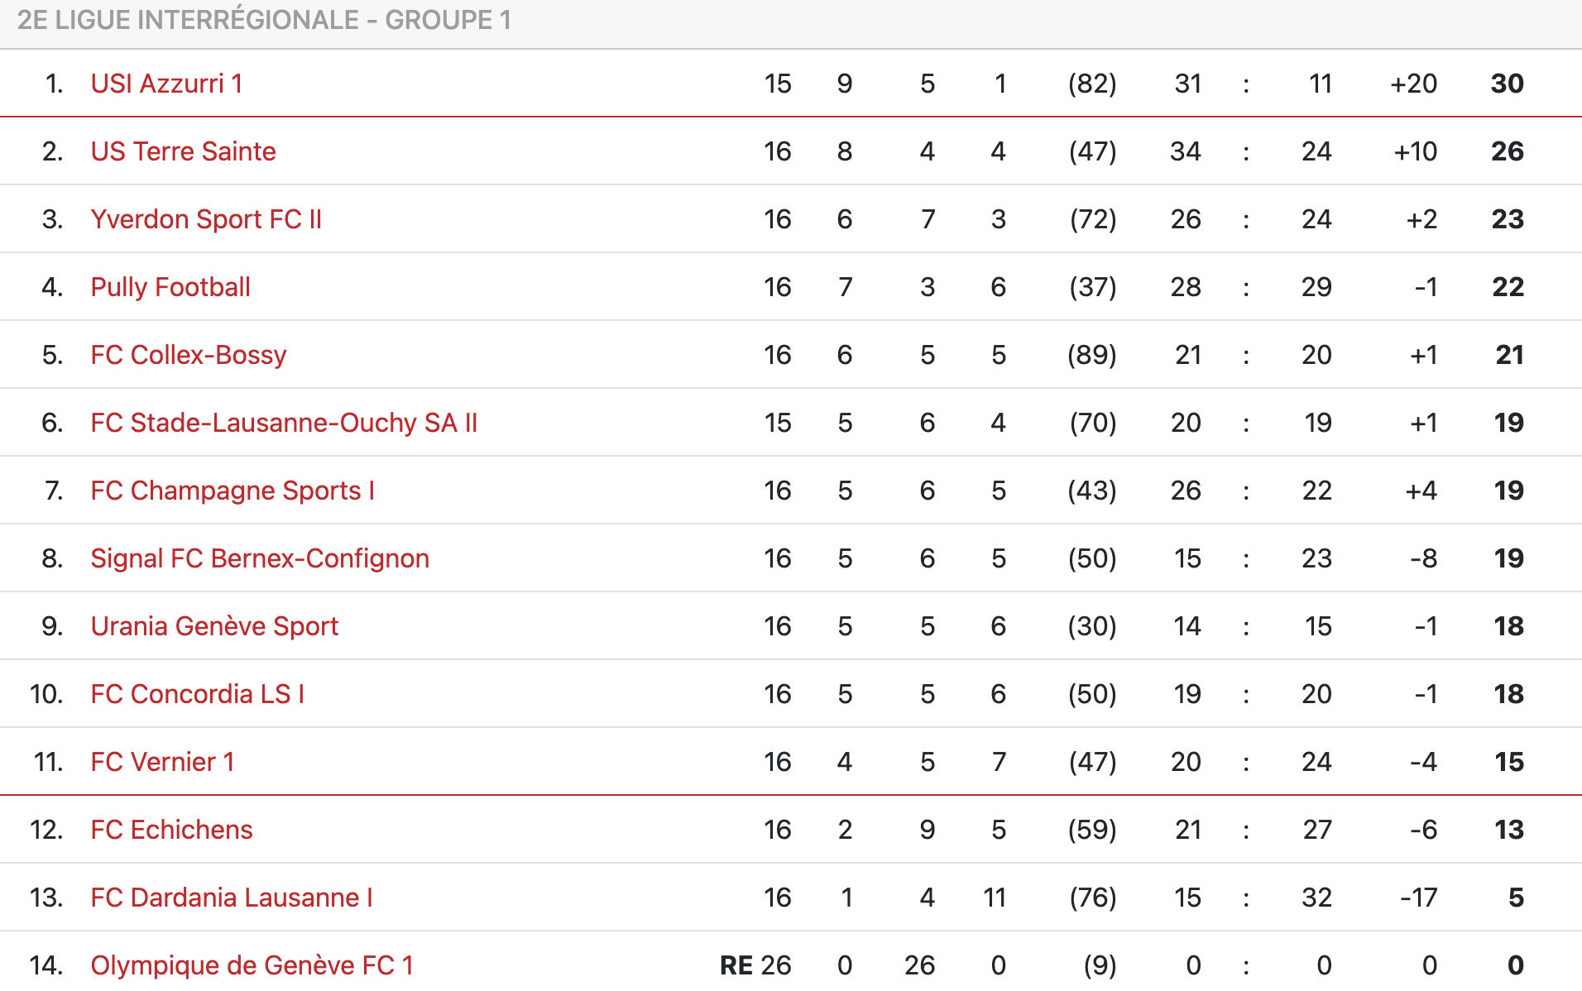Click USI Azzurri's 30 points total
The image size is (1582, 991).
(x=1507, y=84)
